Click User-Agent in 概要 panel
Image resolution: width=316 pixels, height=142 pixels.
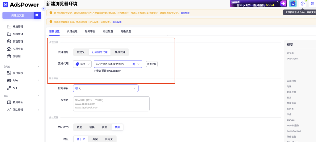click(x=293, y=59)
